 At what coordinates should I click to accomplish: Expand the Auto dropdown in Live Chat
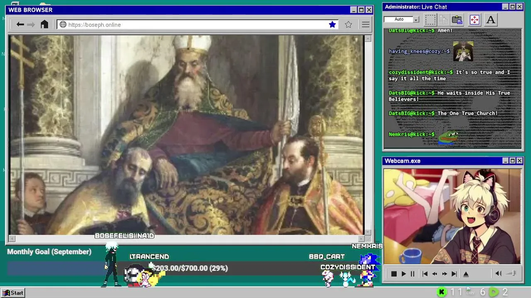point(416,19)
